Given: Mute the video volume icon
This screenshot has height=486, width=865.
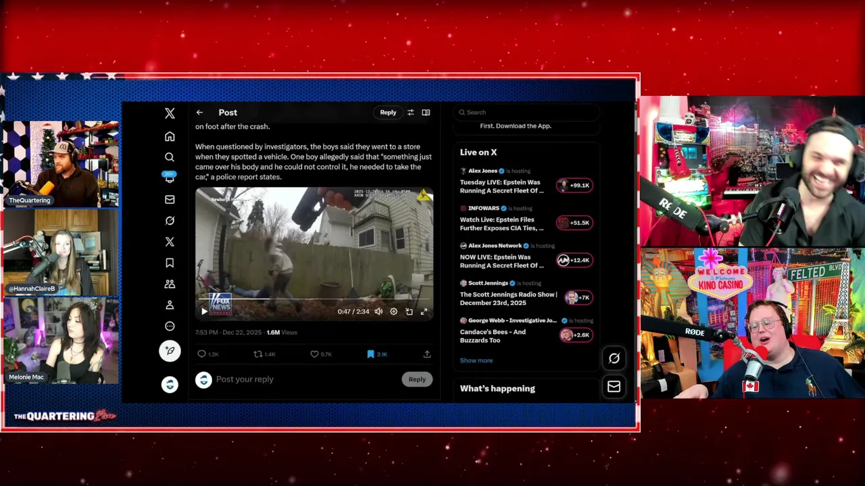Looking at the screenshot, I should click(x=378, y=311).
